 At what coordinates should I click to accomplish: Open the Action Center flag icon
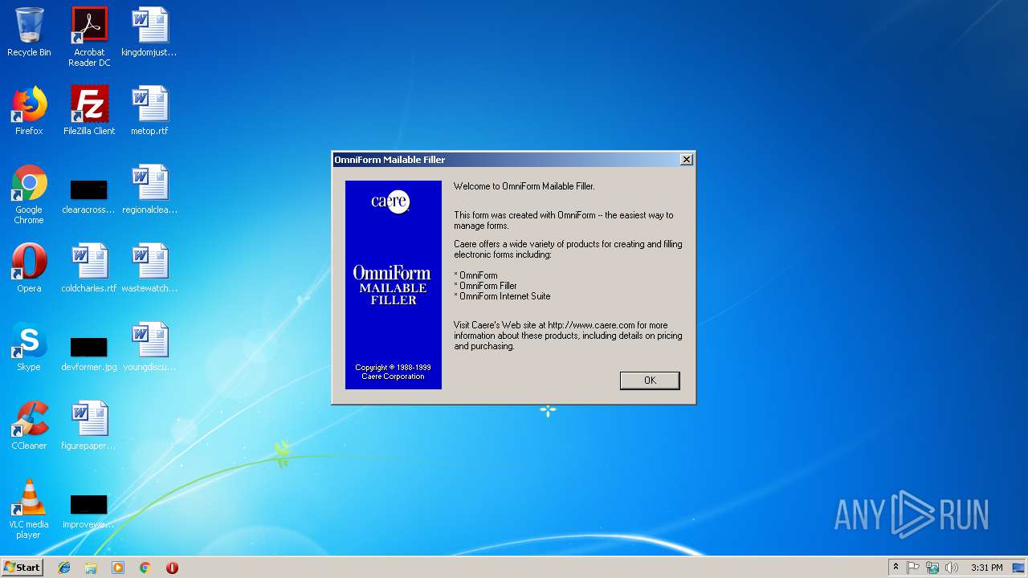click(x=913, y=568)
